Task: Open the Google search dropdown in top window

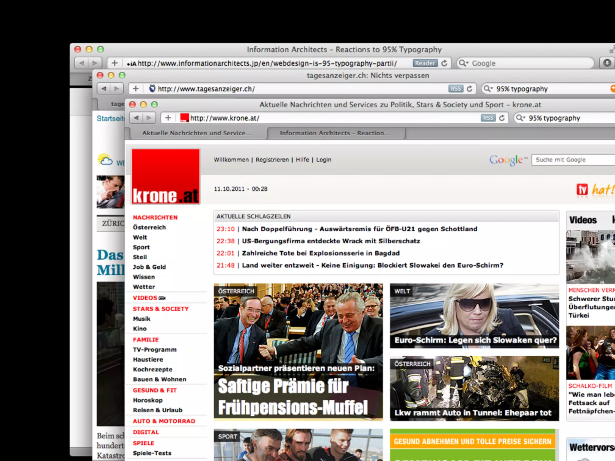Action: click(464, 63)
